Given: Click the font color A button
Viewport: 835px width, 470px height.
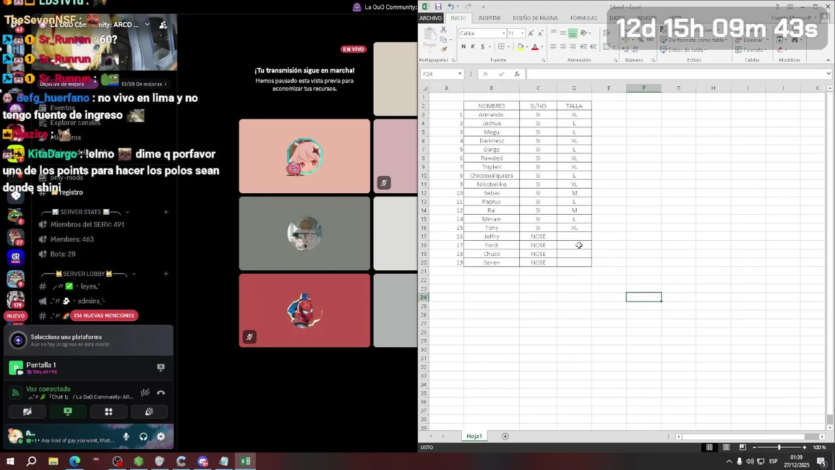Looking at the screenshot, I should [535, 46].
